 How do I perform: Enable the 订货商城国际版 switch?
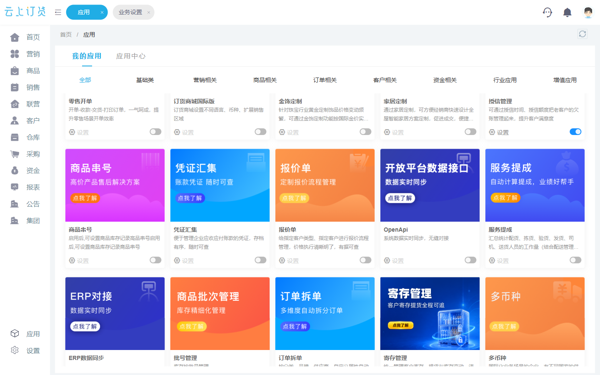260,132
